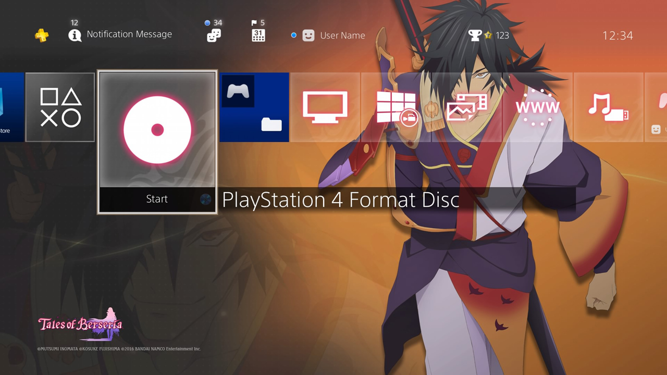Open the Events calendar icon showing 5
The width and height of the screenshot is (667, 375).
258,35
